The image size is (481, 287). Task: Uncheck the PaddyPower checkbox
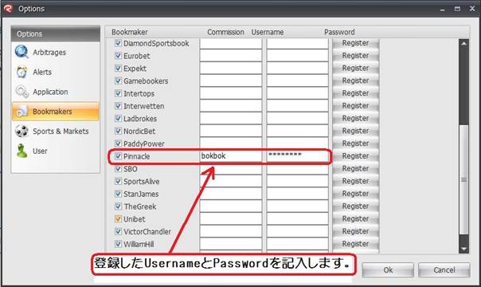(x=118, y=143)
